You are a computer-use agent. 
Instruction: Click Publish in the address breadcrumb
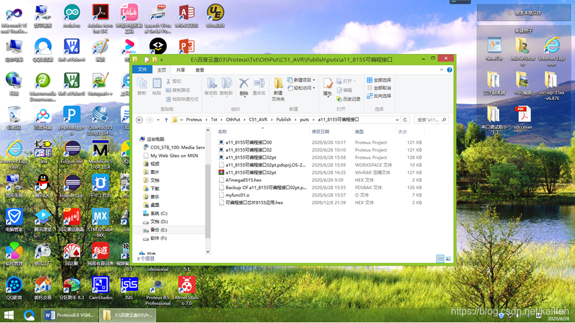283,120
